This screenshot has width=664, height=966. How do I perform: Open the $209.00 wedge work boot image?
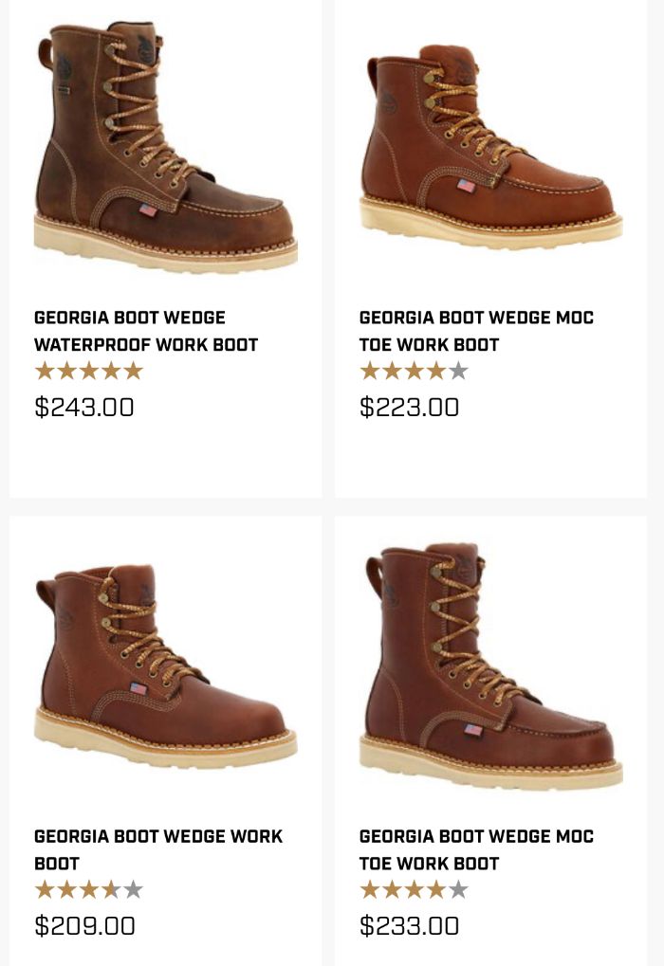click(166, 665)
